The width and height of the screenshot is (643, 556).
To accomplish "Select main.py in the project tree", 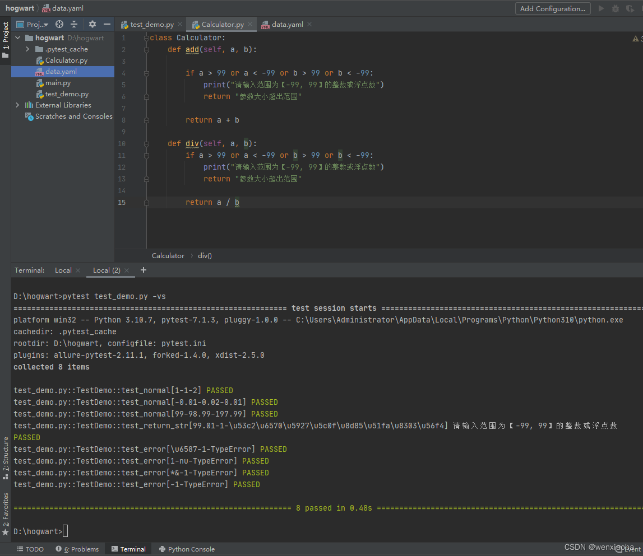I will point(58,83).
